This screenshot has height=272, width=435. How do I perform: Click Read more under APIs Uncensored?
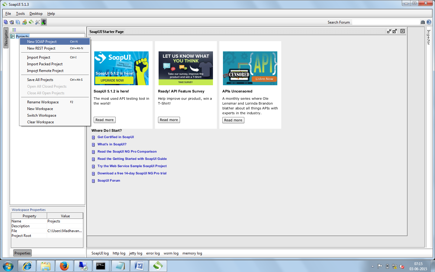(x=233, y=120)
